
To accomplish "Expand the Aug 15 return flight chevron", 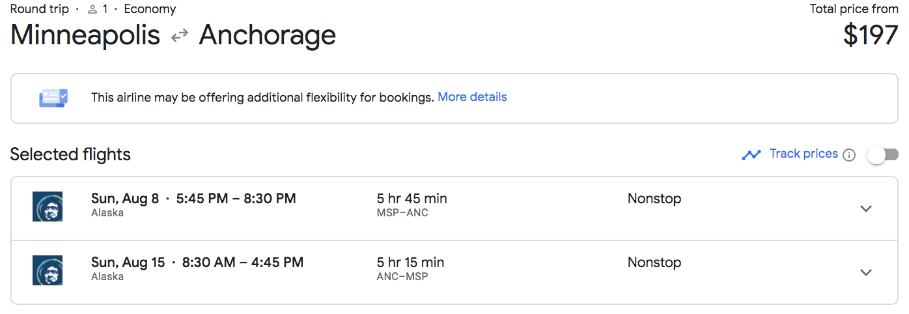I will pyautogui.click(x=865, y=272).
